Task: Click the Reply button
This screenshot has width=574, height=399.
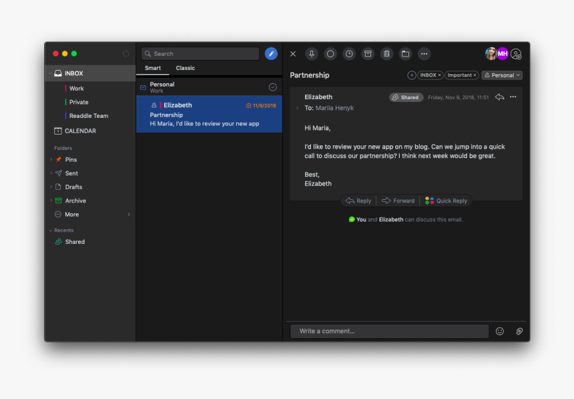Action: pos(358,200)
